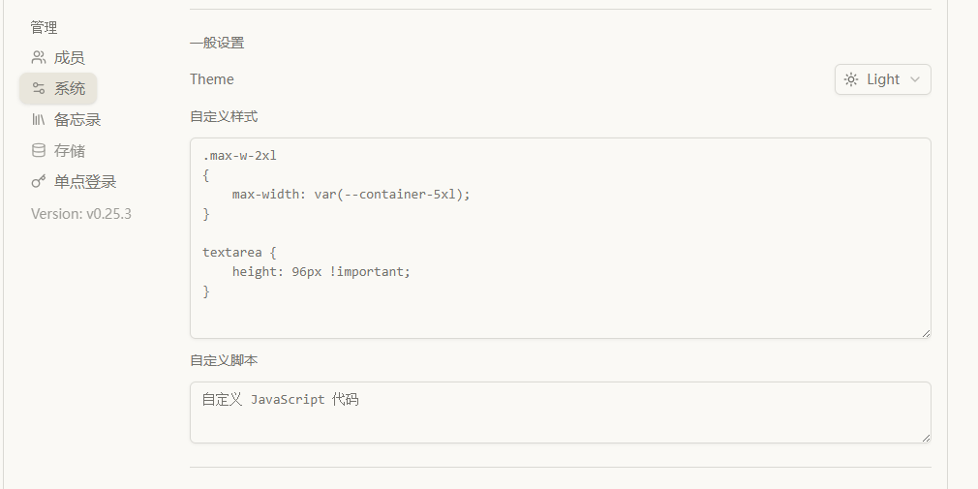
Task: Open the 成员 settings page
Action: click(69, 58)
